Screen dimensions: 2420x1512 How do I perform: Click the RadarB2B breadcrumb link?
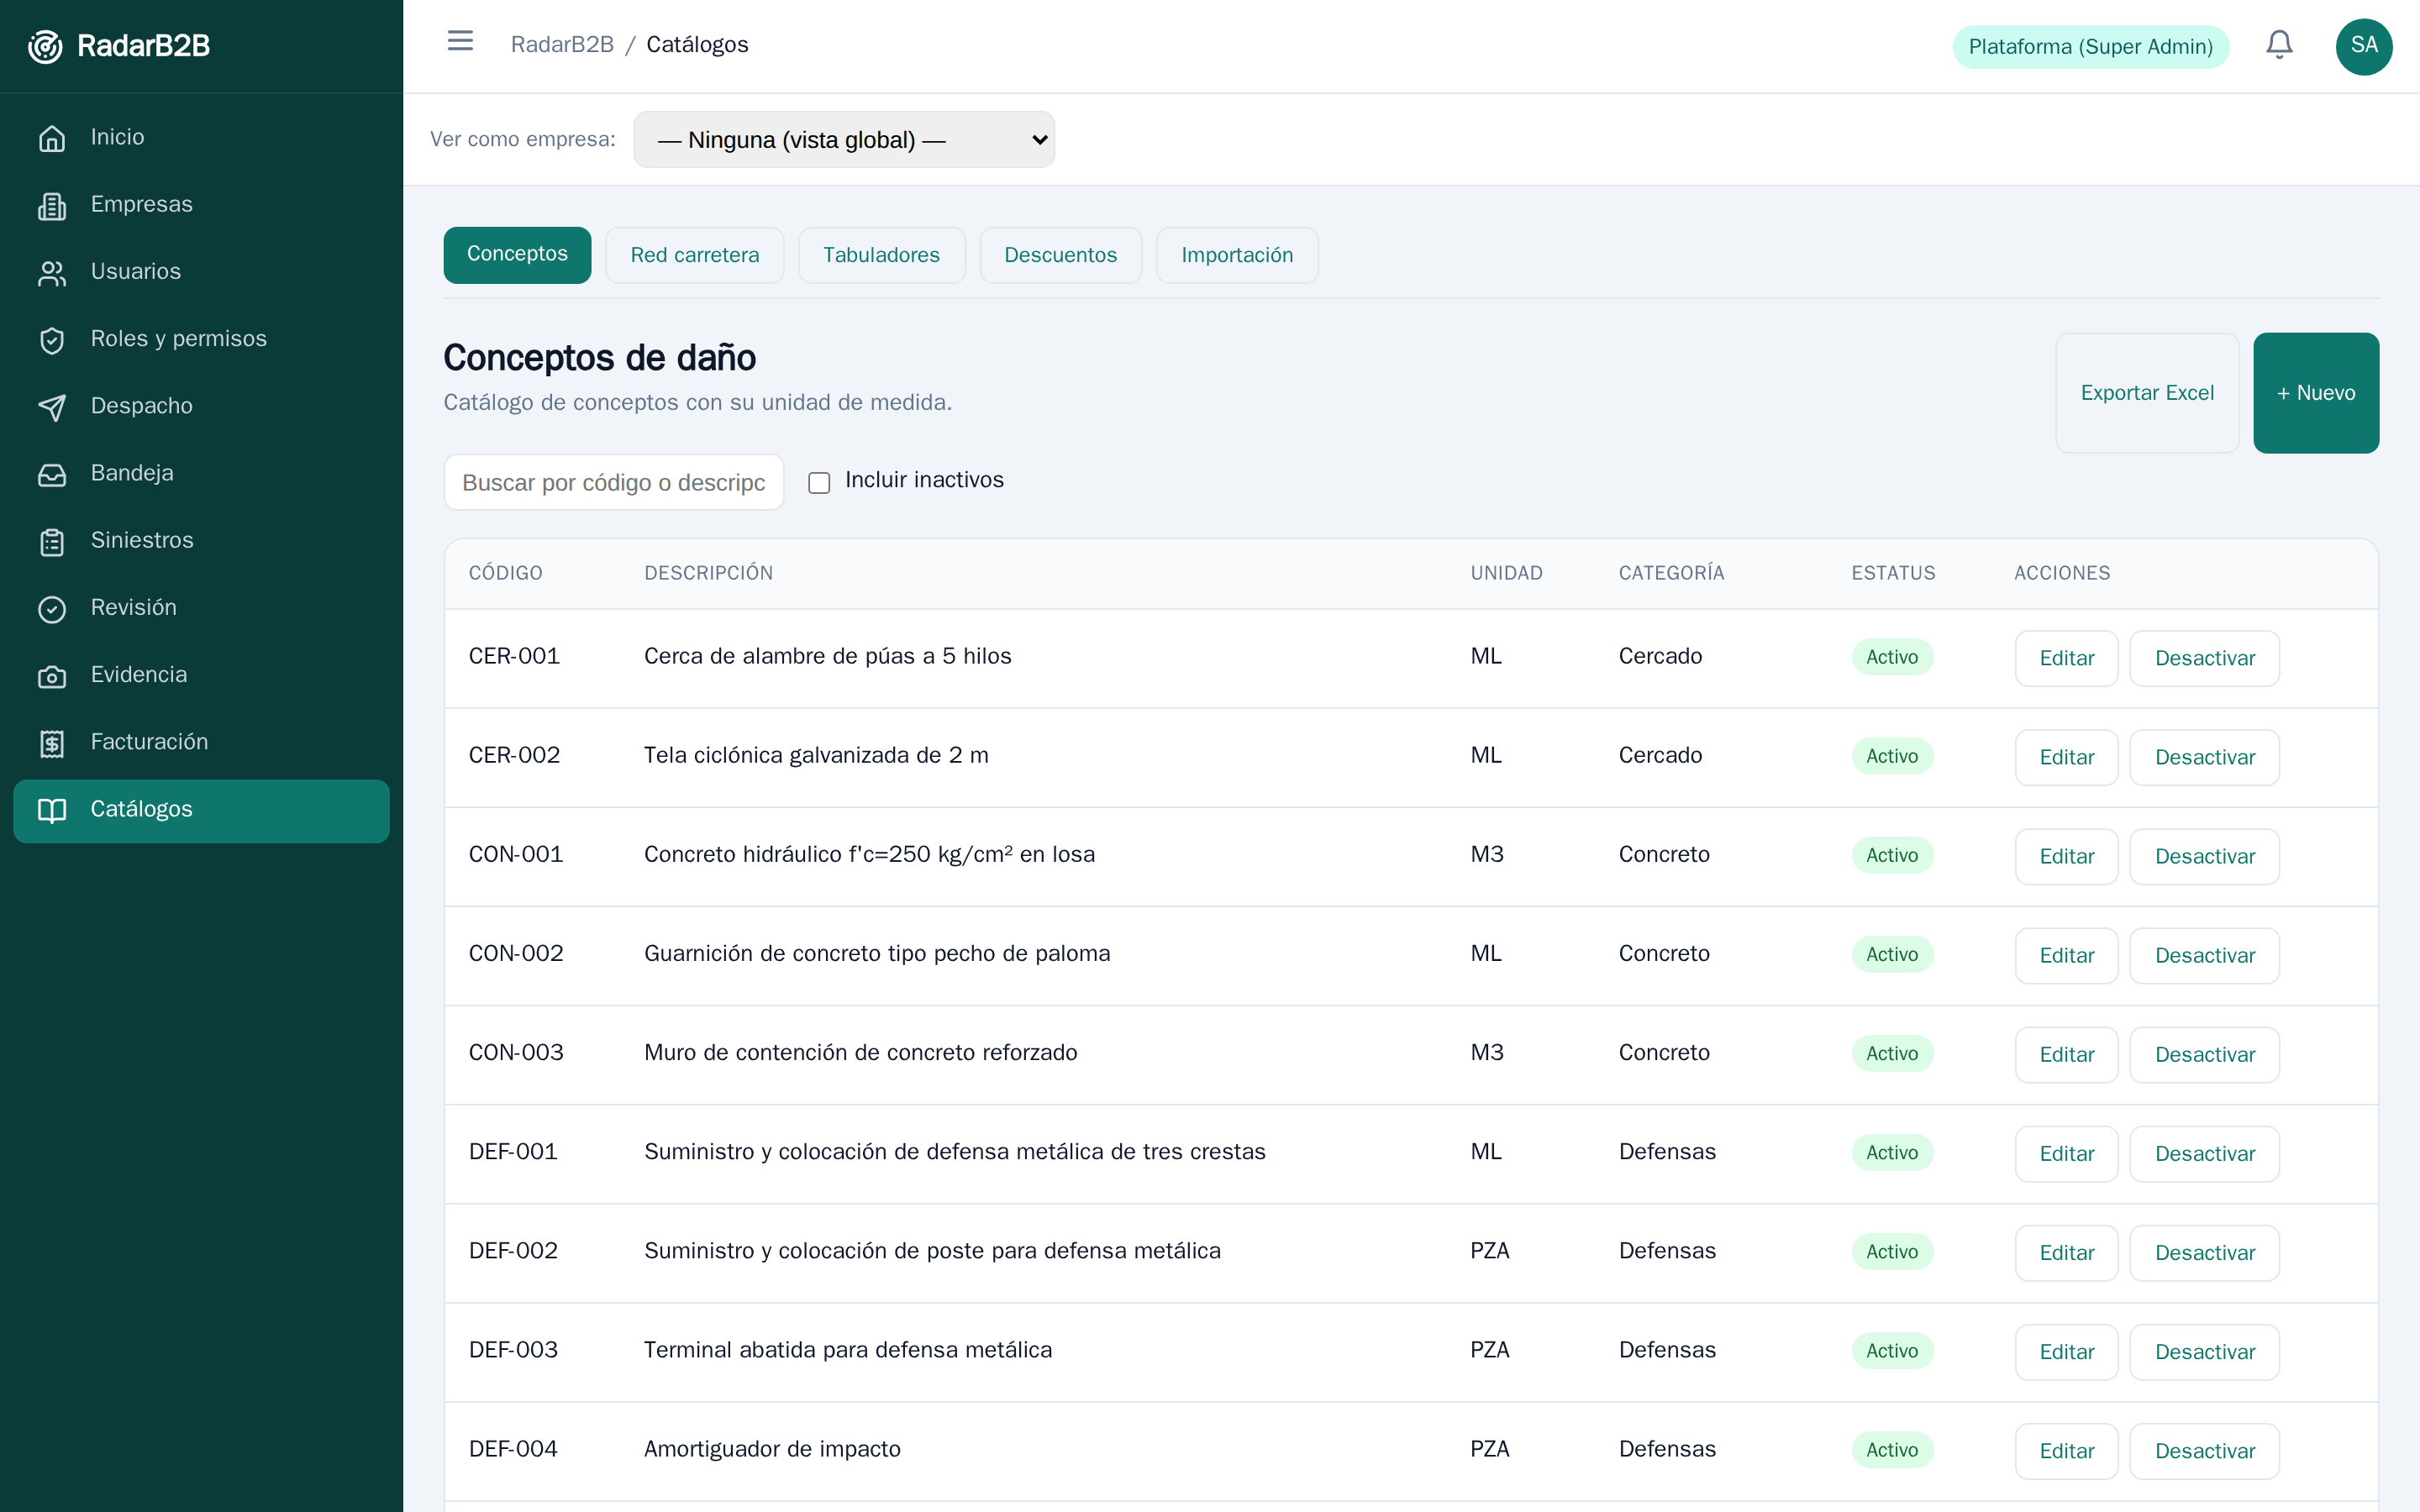(x=562, y=44)
